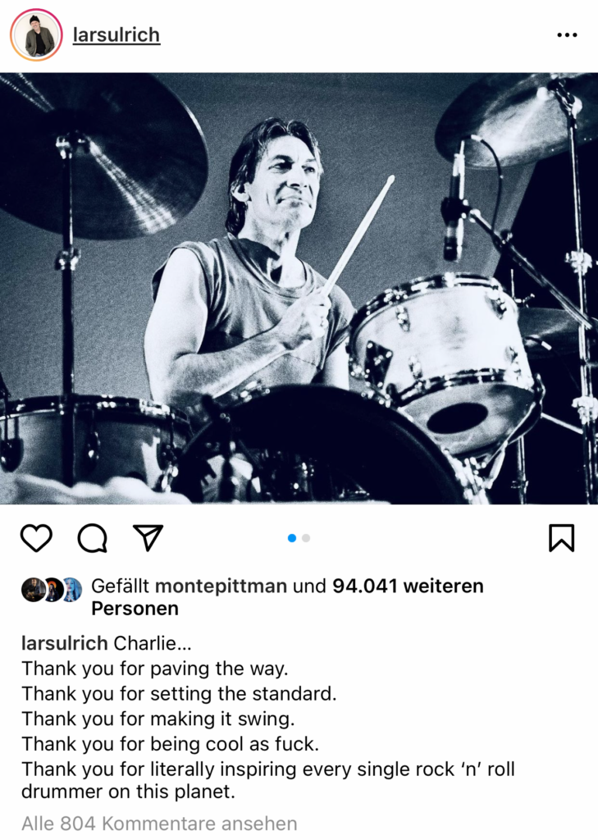
Task: Click Alle 804 Kommentare ansehen
Action: point(159,824)
